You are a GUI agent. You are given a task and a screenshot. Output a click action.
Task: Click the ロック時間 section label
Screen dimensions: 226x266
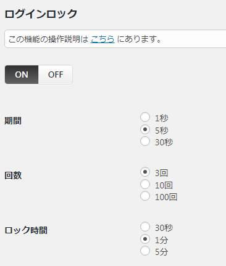26,230
